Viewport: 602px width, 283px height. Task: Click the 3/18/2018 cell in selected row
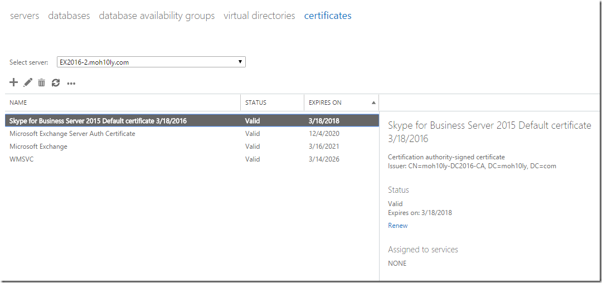pyautogui.click(x=324, y=121)
